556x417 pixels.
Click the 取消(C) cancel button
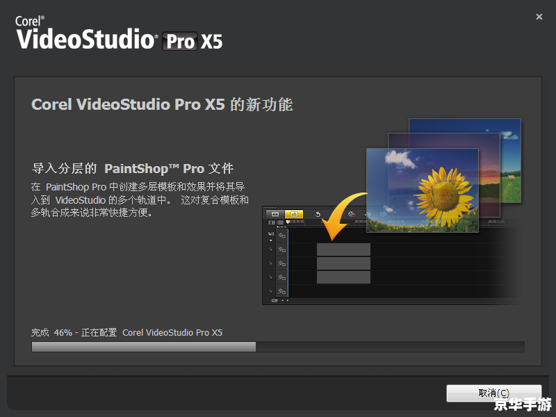493,393
